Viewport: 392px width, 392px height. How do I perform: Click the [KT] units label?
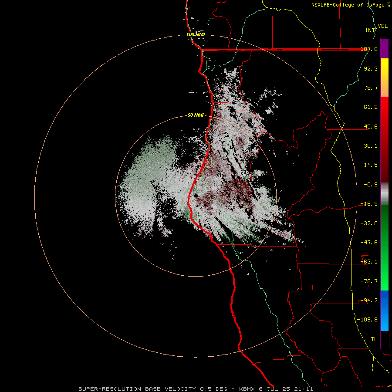click(372, 30)
